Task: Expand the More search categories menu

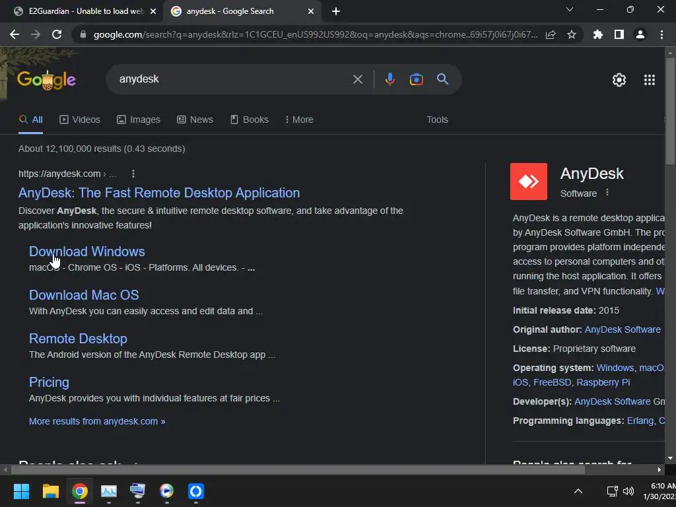Action: [299, 120]
